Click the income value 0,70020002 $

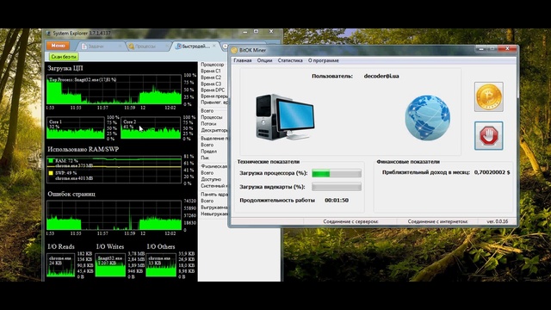point(492,172)
